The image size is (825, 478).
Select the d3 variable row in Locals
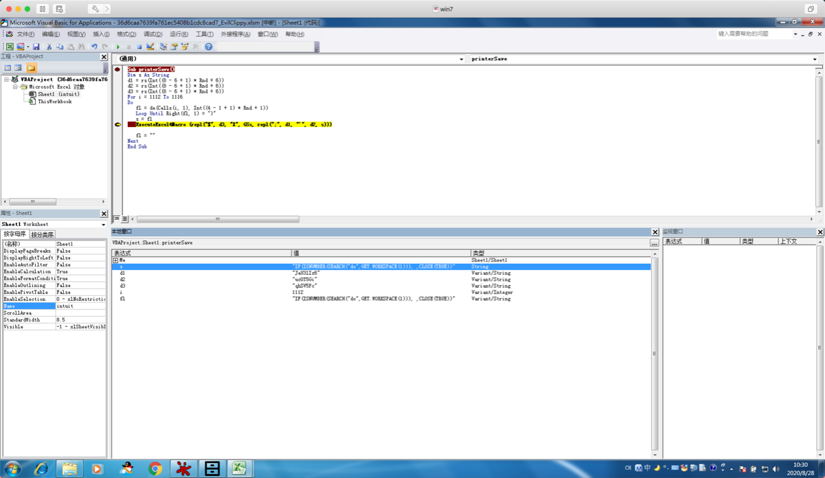(382, 286)
